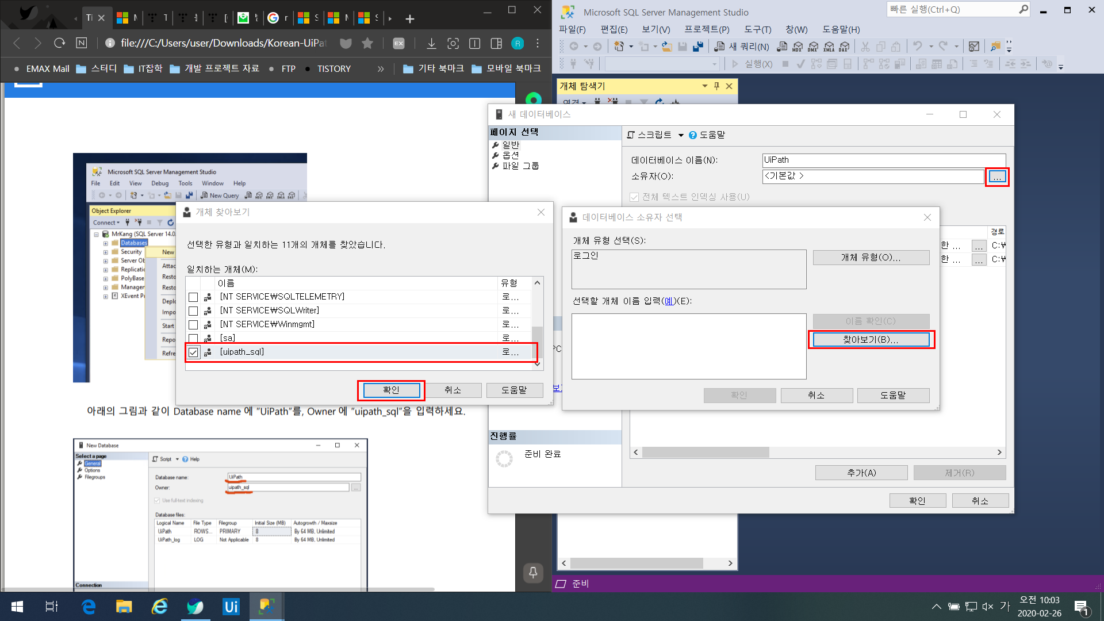Click the Open File folder icon

[667, 47]
